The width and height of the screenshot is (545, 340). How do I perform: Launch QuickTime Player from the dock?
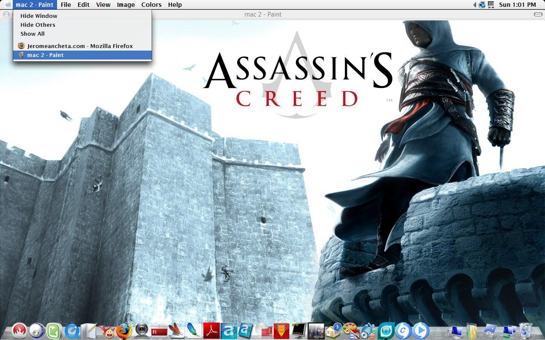(72, 331)
